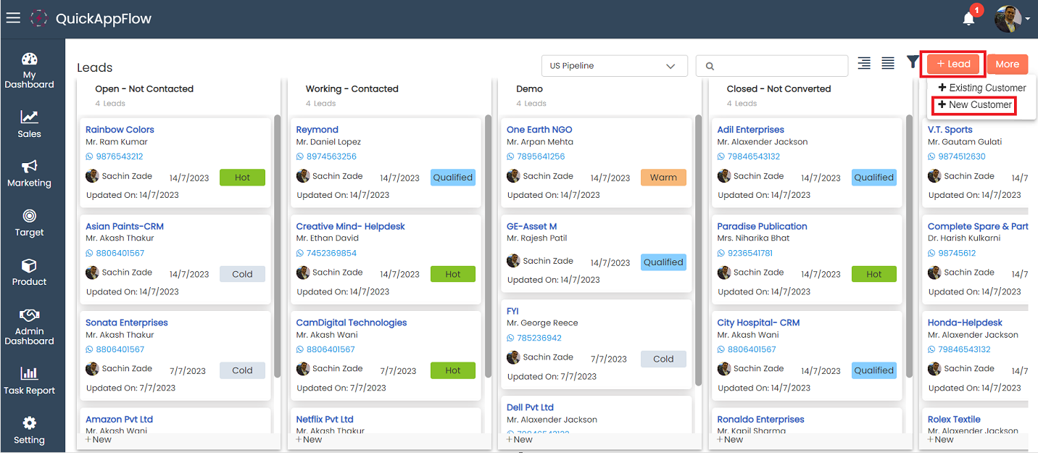
Task: Choose Existing Customer from the Lead menu
Action: (982, 88)
